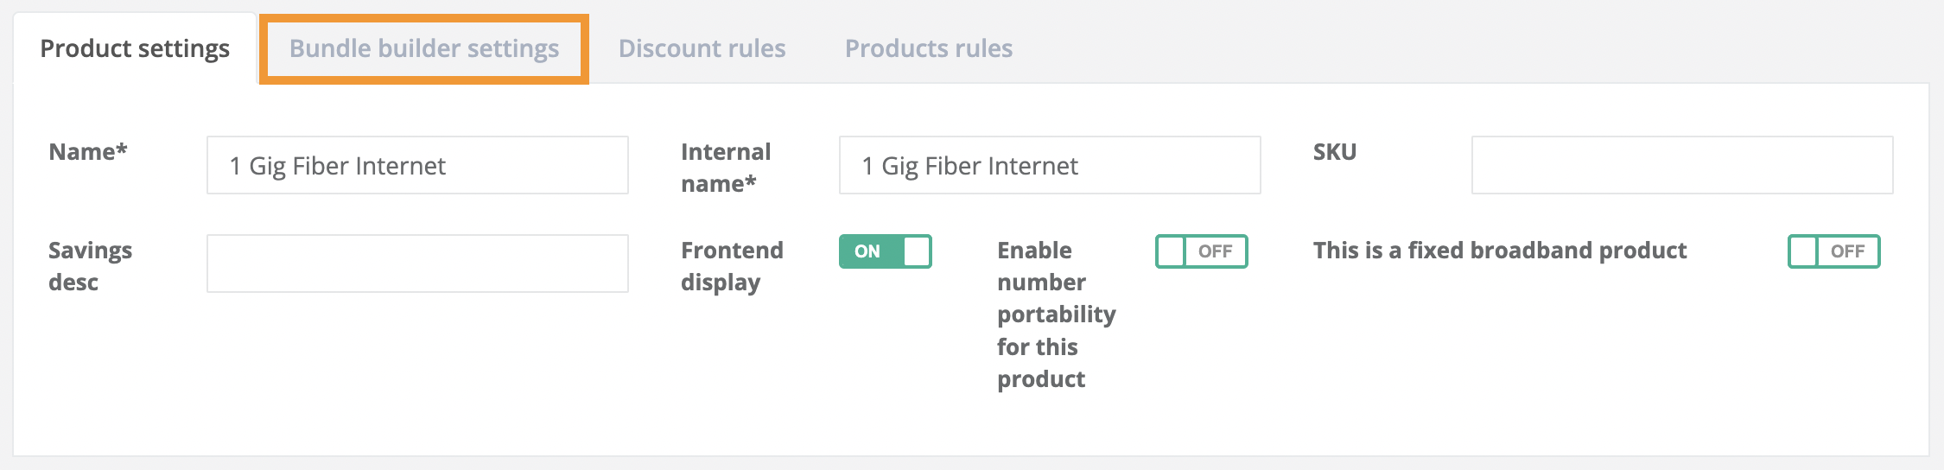Image resolution: width=1944 pixels, height=470 pixels.
Task: Enable number portability for this product
Action: tap(1201, 251)
